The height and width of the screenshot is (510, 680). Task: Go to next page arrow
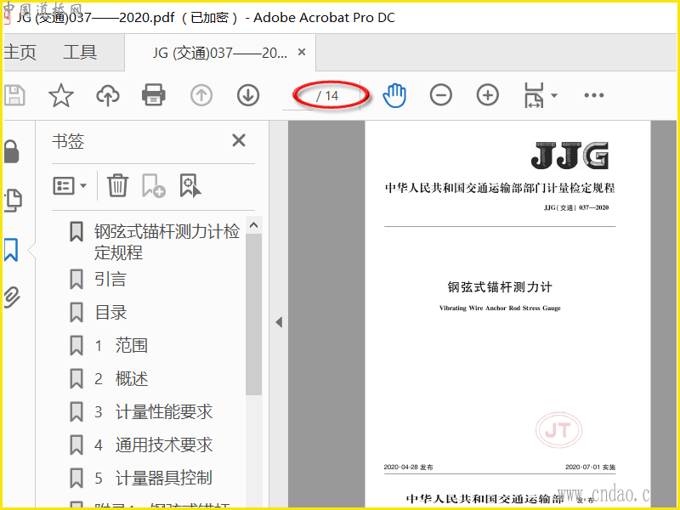[248, 95]
